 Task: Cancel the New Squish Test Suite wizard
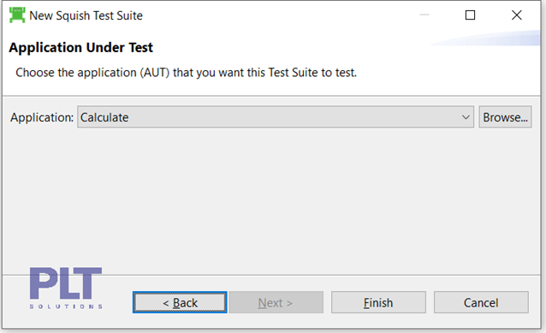(x=481, y=302)
